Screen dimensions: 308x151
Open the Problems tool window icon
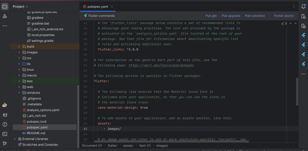(5, 124)
